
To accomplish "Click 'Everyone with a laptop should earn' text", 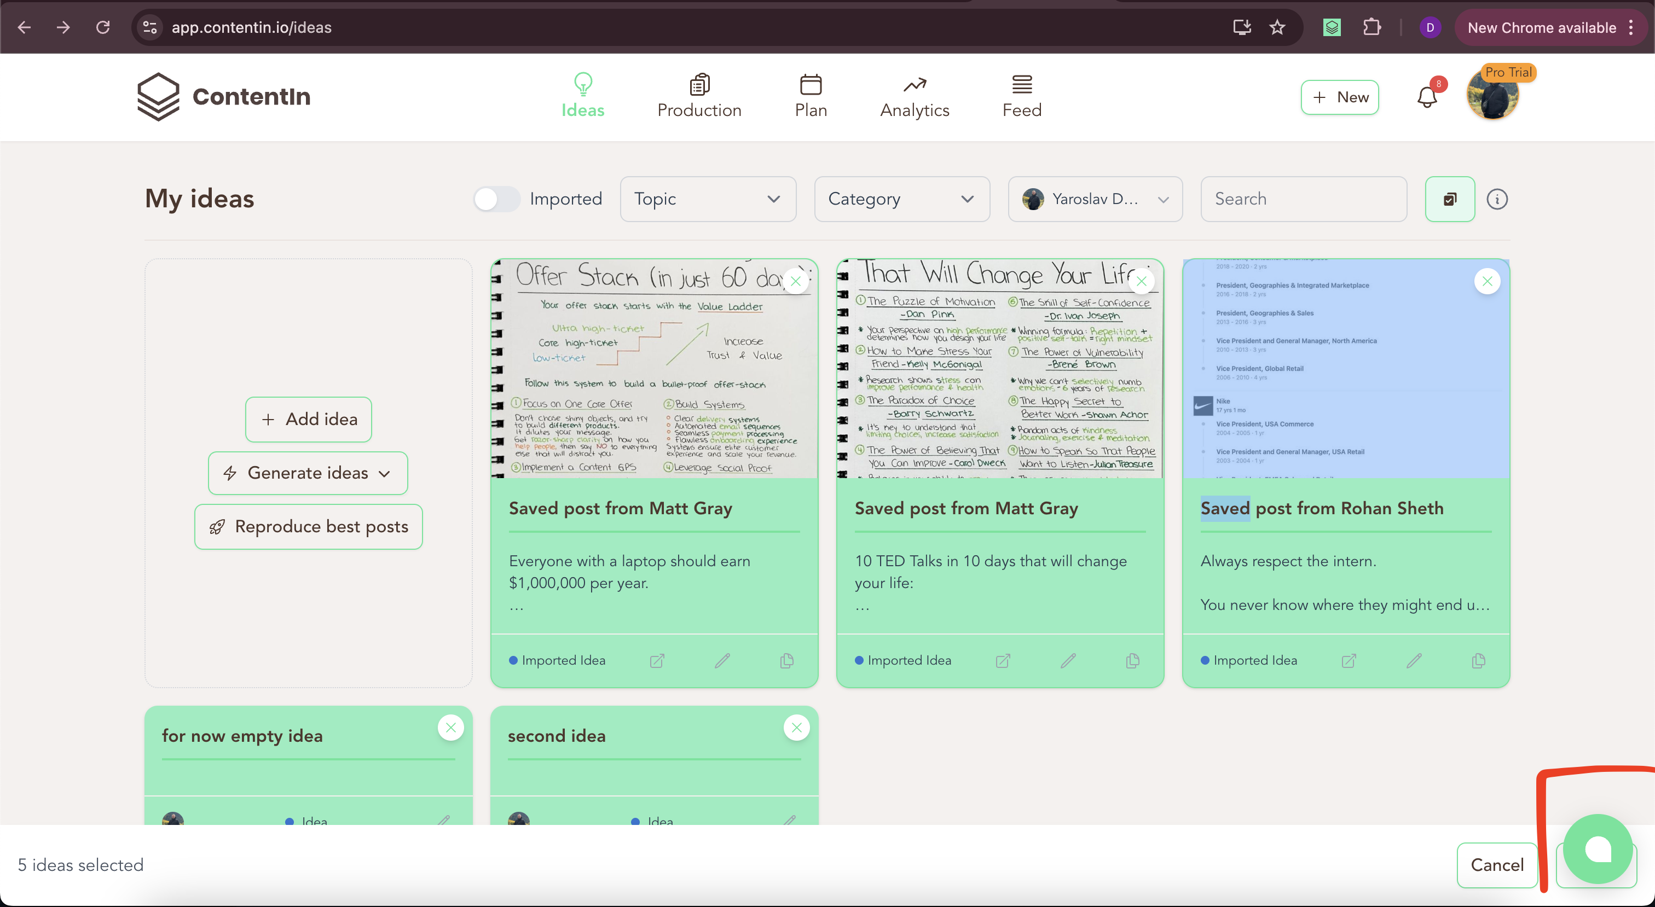I will pos(629,561).
